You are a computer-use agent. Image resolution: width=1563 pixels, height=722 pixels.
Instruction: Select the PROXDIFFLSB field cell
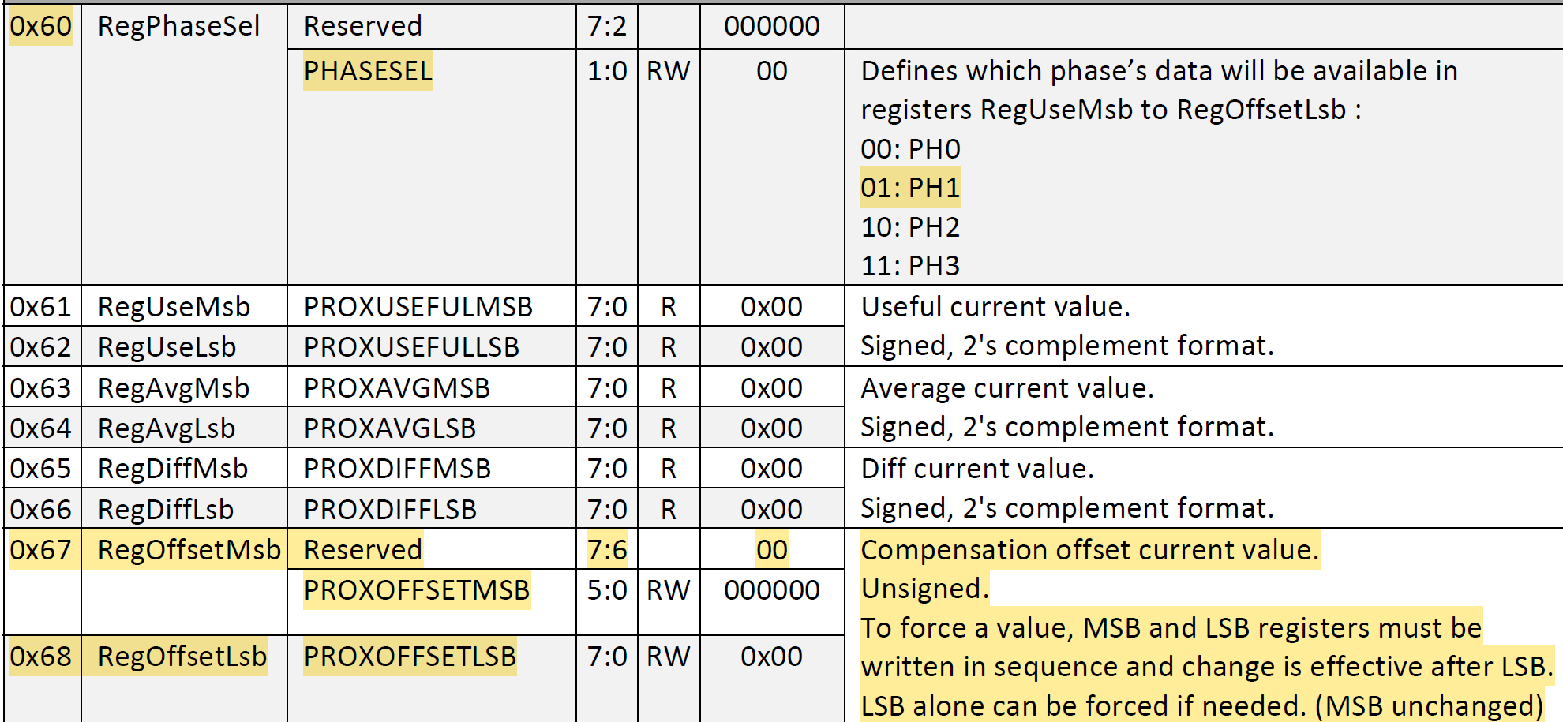390,510
